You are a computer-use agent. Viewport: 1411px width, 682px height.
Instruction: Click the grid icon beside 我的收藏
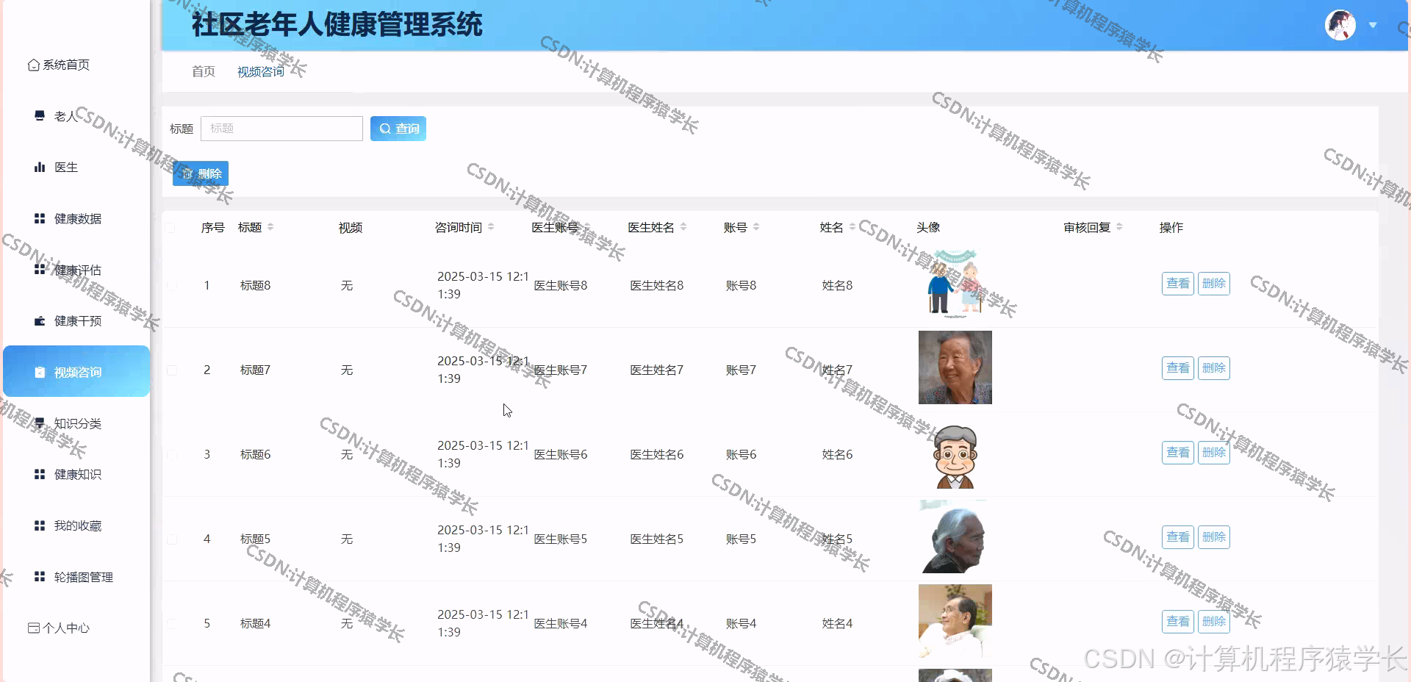[x=40, y=525]
